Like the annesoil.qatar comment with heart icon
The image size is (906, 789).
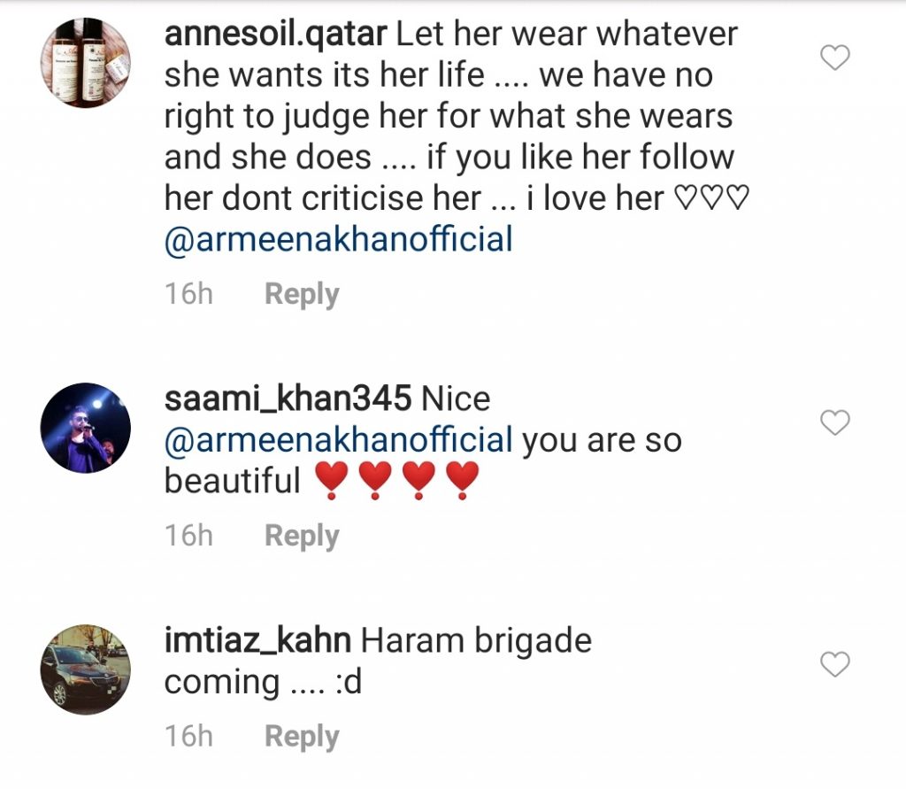[835, 58]
